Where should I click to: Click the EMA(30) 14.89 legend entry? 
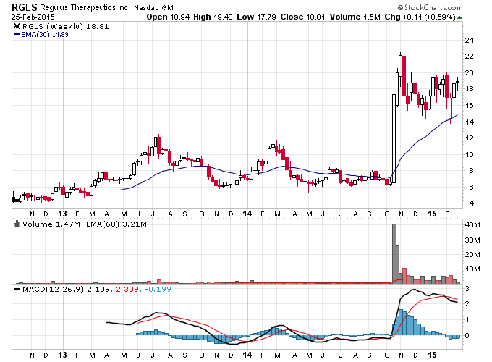(45, 35)
